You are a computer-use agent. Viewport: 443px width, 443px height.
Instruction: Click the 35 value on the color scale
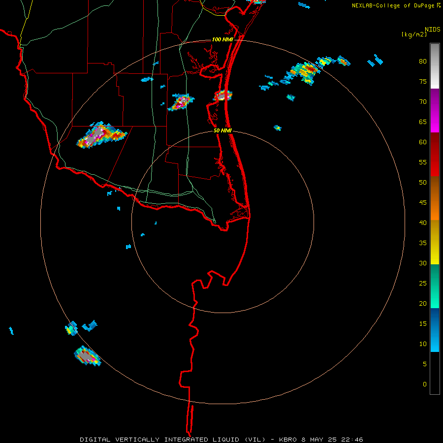[x=423, y=243]
